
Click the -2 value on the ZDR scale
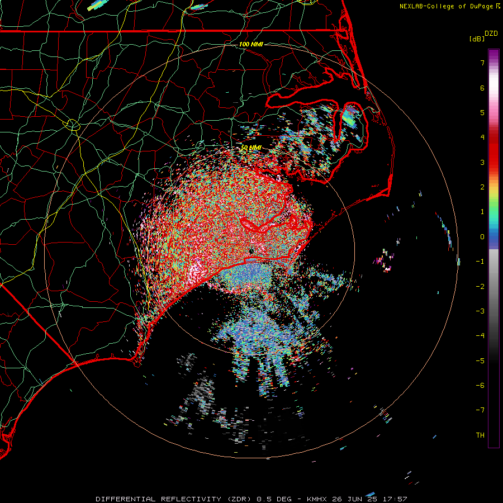(480, 287)
